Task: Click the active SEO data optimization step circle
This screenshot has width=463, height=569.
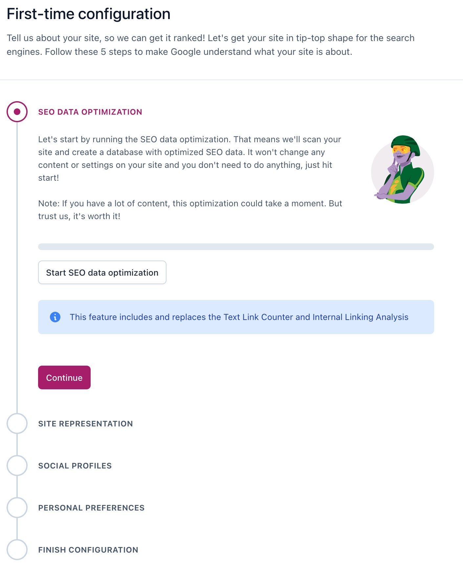Action: (17, 112)
